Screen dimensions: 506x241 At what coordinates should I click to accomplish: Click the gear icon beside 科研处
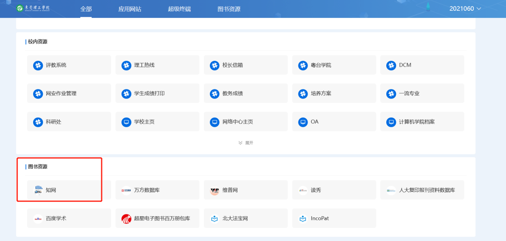pos(38,122)
